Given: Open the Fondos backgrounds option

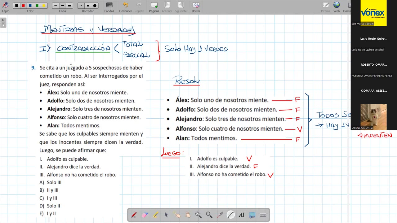Looking at the screenshot, I should pyautogui.click(x=109, y=7).
